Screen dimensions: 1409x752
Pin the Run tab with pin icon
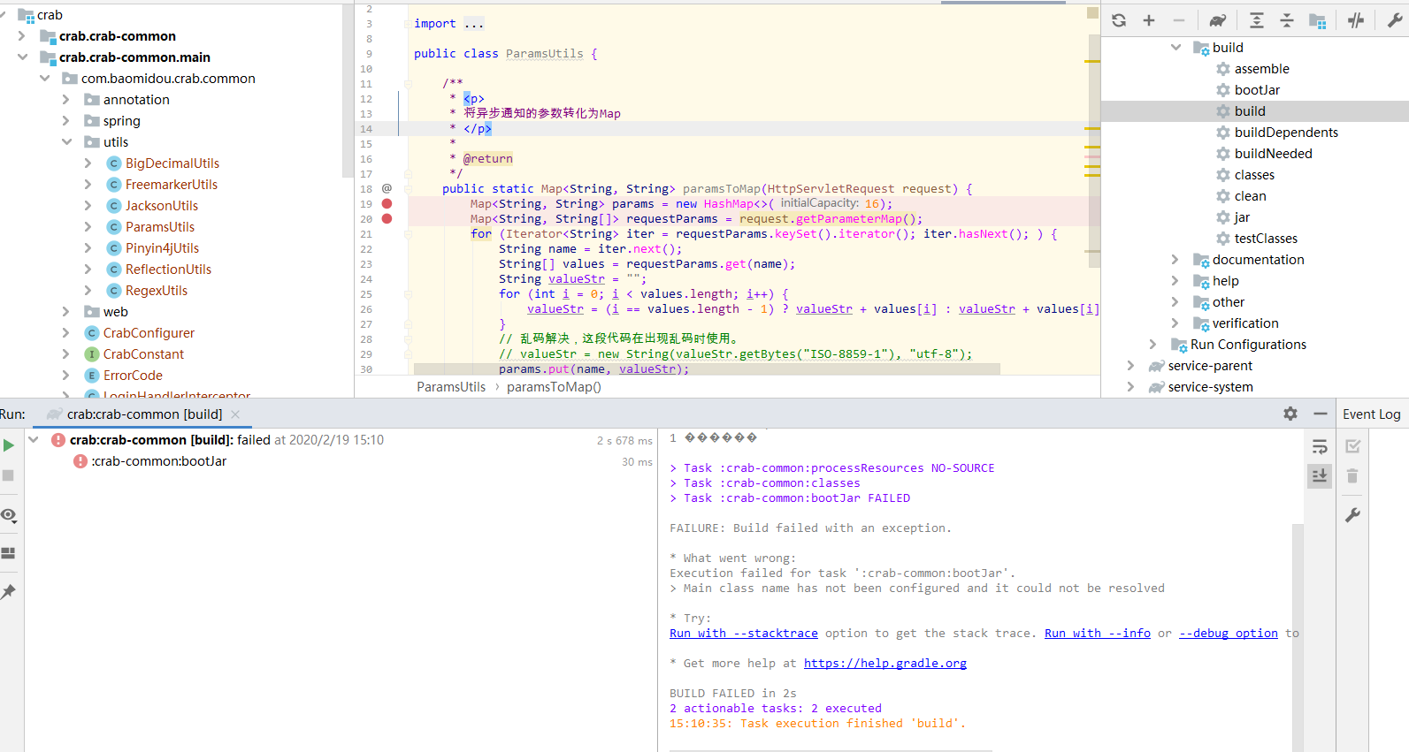pos(8,591)
